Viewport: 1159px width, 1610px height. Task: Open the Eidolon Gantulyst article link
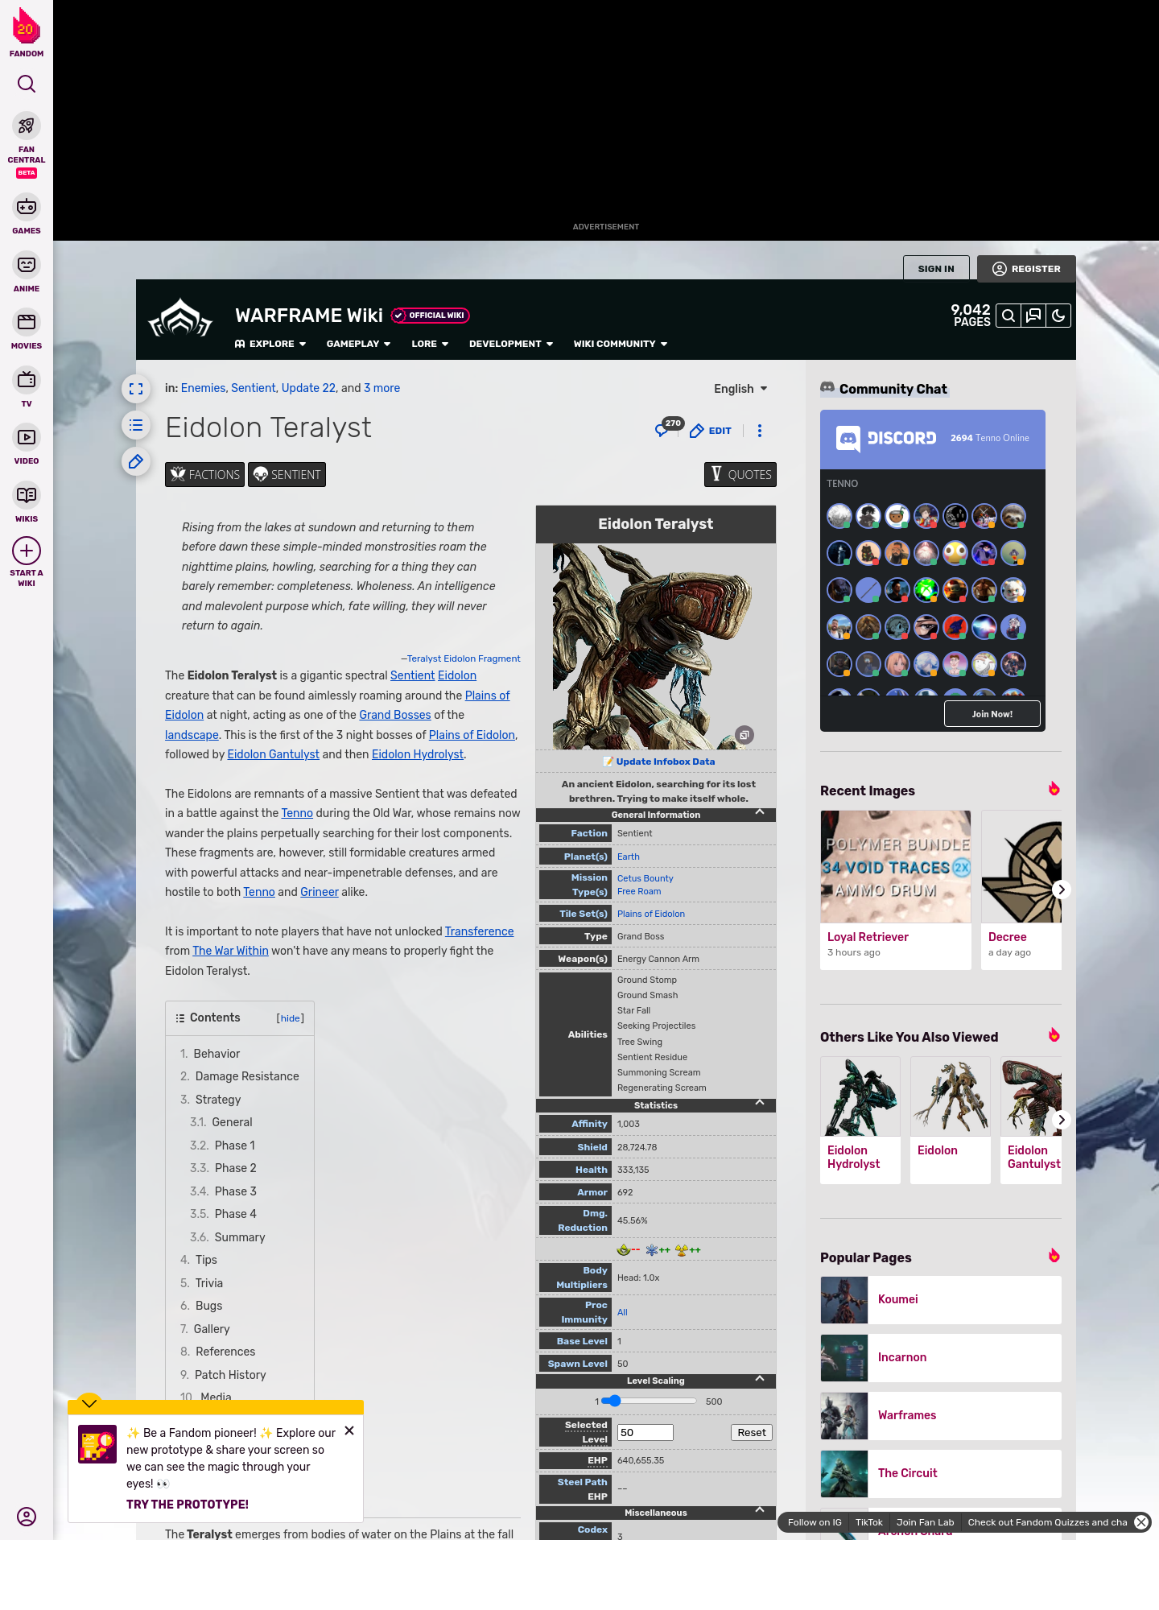[x=273, y=754]
